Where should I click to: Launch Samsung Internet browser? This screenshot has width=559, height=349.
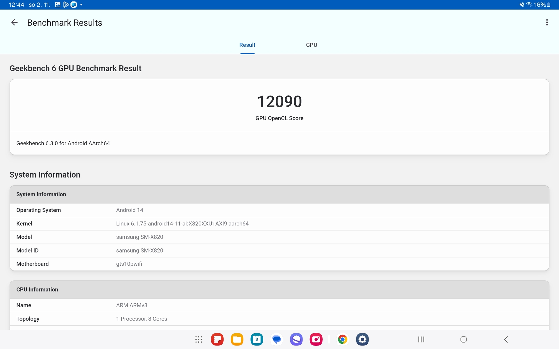pos(296,339)
